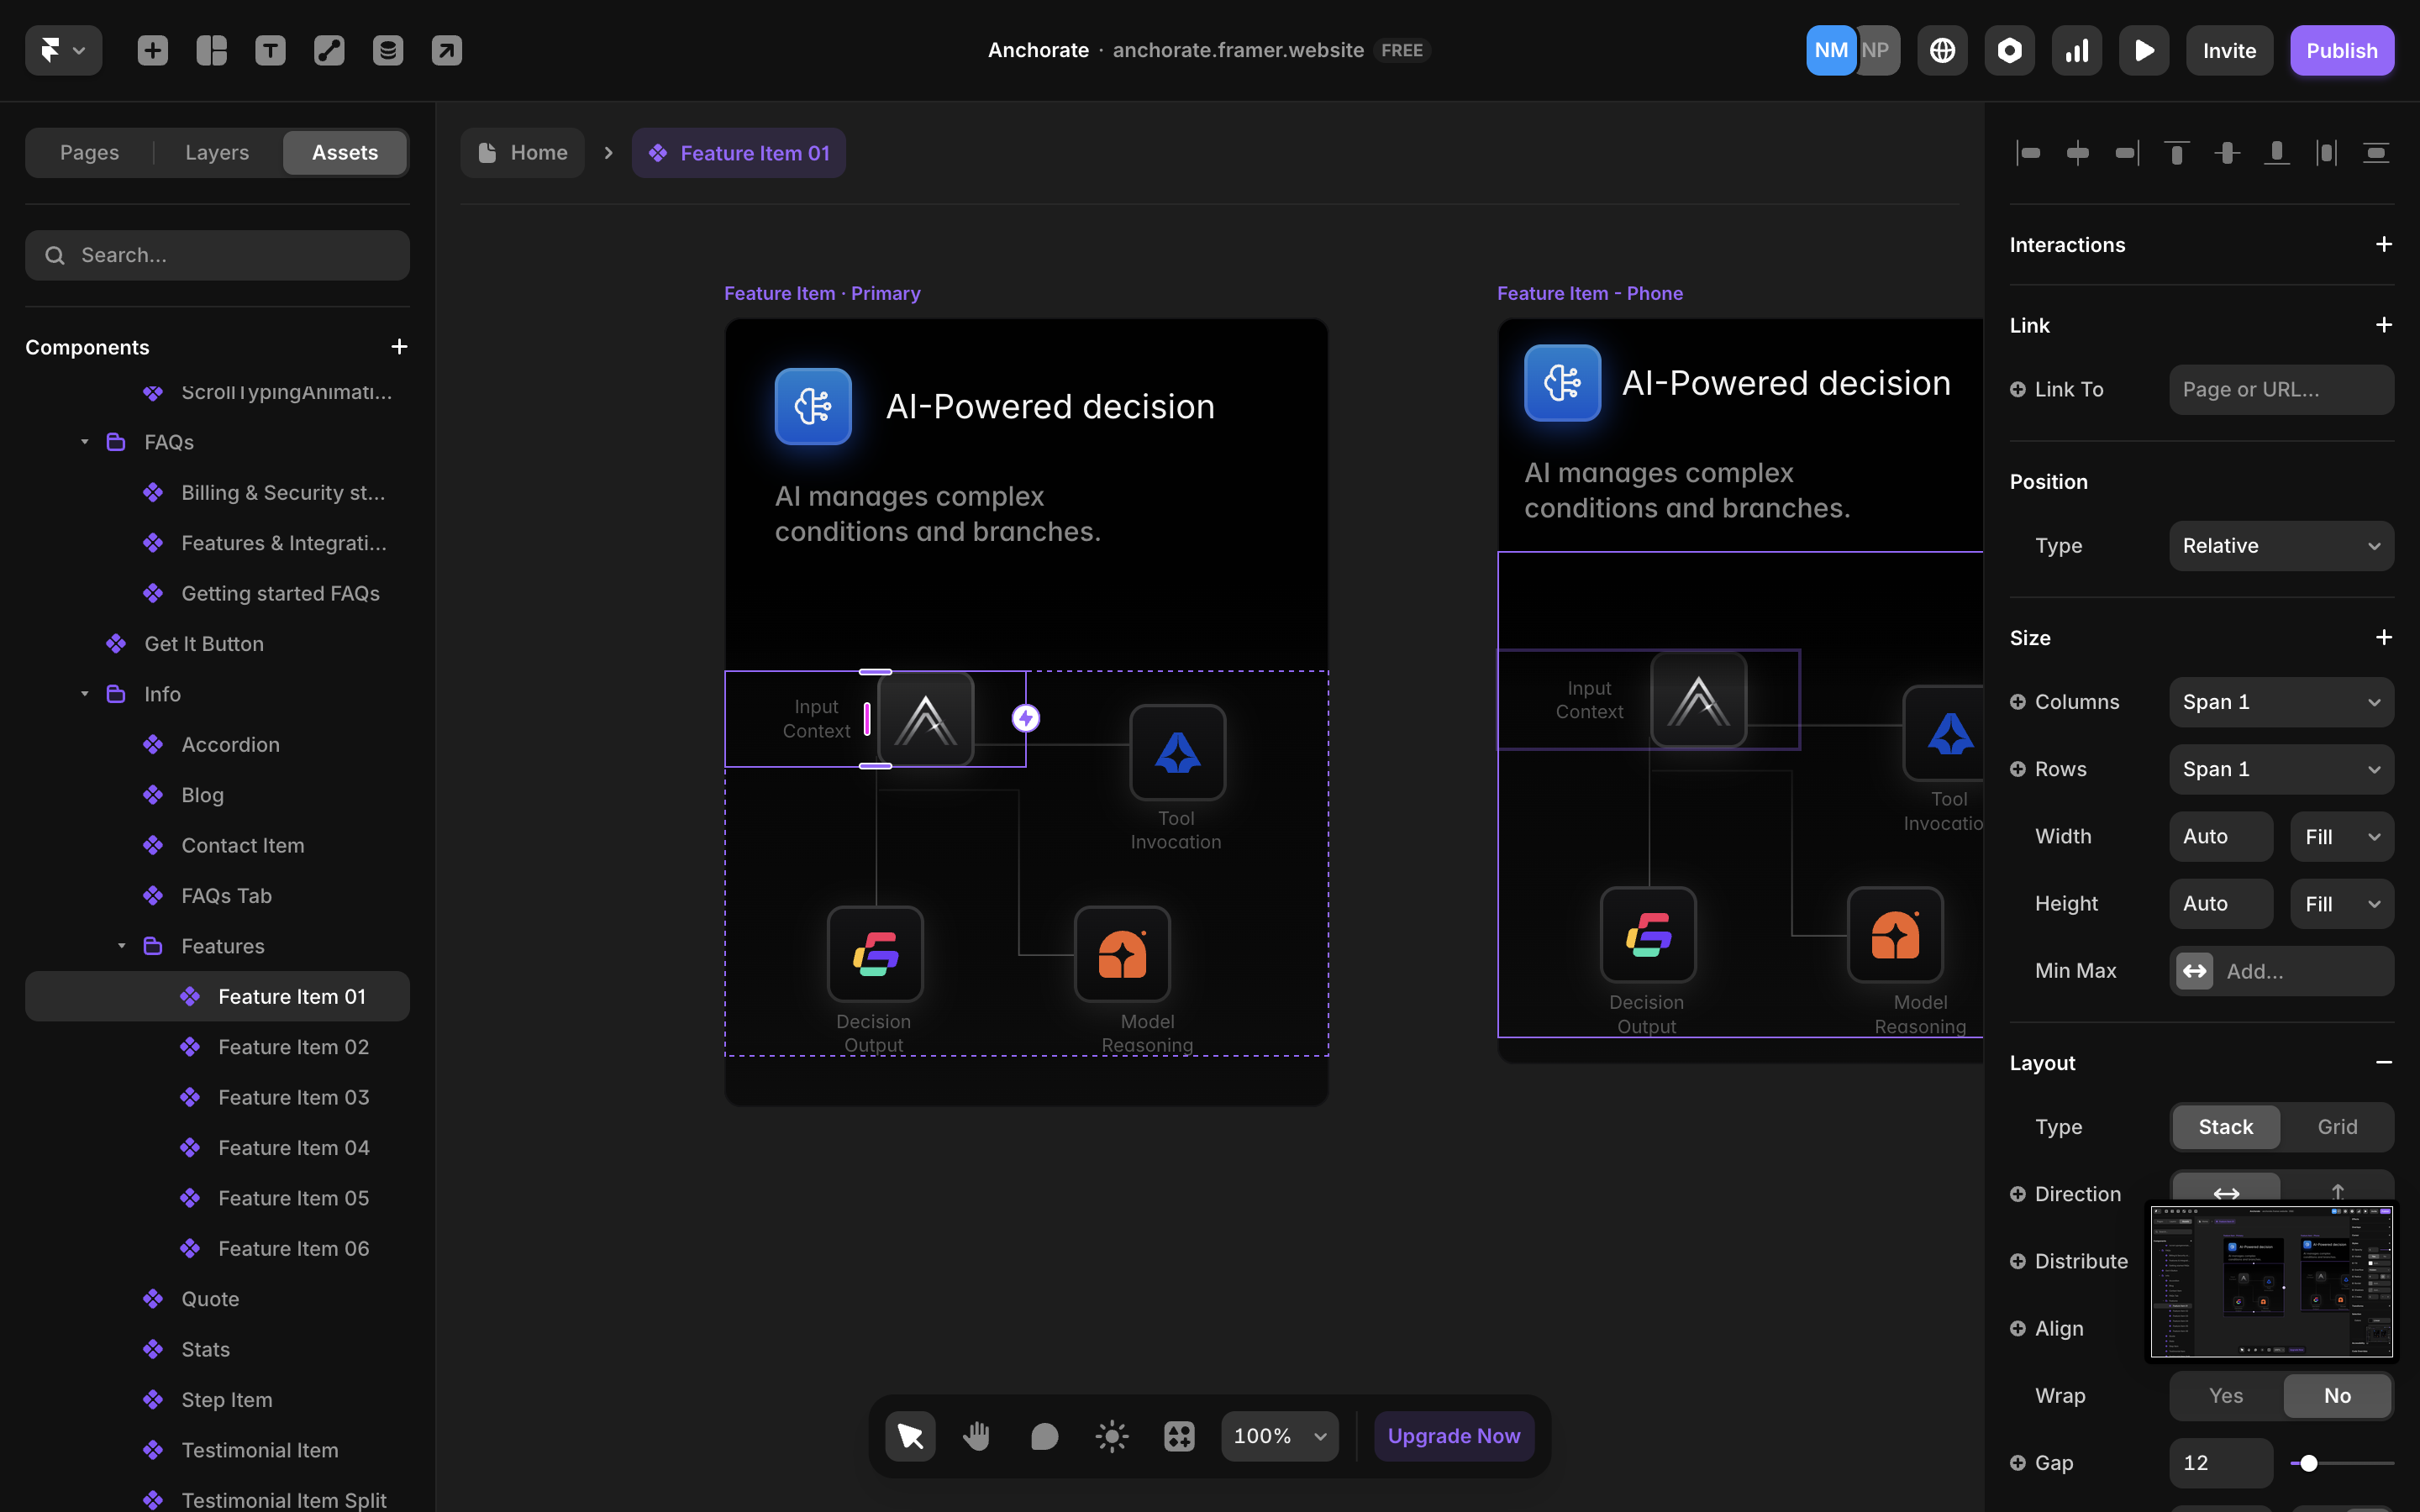The image size is (2420, 1512).
Task: Open the Analytics bar chart icon
Action: click(x=2076, y=50)
